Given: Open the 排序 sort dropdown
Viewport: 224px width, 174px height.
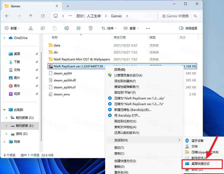Looking at the screenshot, I should click(109, 28).
